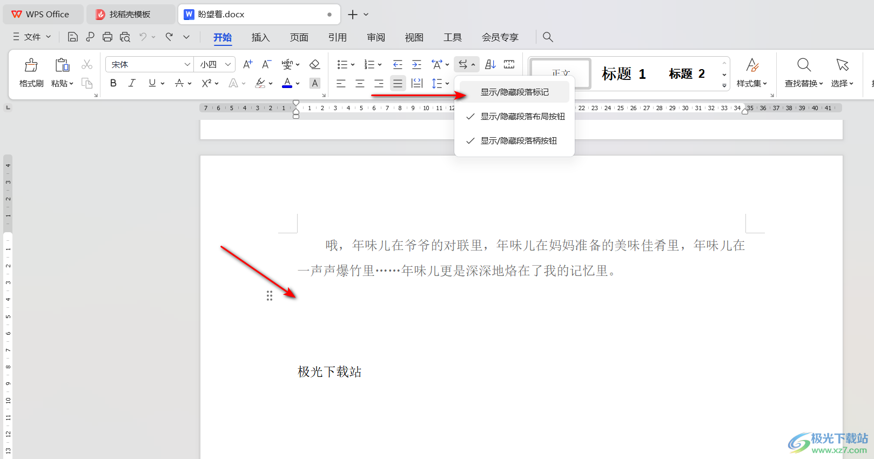Apply the 标题 2 style
The image size is (874, 459).
pos(687,74)
